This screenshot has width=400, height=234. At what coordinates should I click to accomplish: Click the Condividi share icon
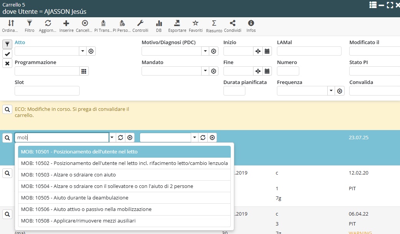[x=232, y=23]
